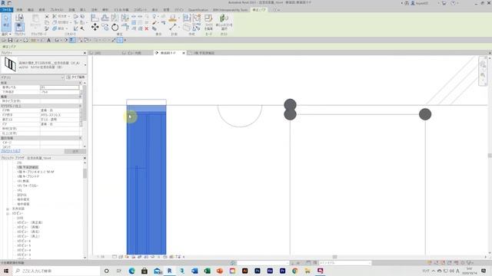The width and height of the screenshot is (492, 276).
Task: Toggle Select Pinned Elements in status bar
Action: tap(443, 263)
